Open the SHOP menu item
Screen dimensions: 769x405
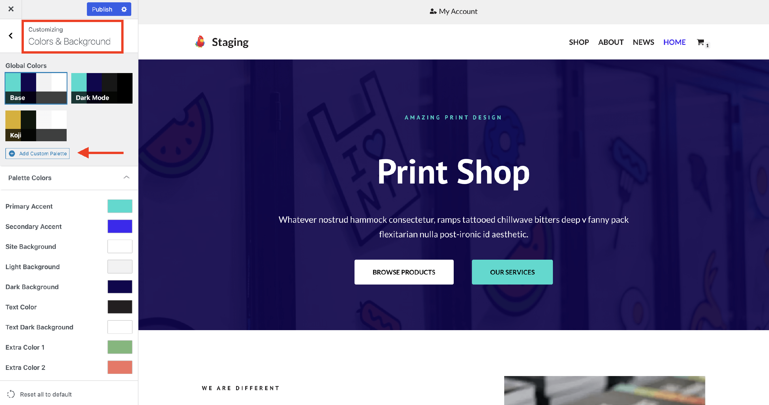pyautogui.click(x=579, y=42)
